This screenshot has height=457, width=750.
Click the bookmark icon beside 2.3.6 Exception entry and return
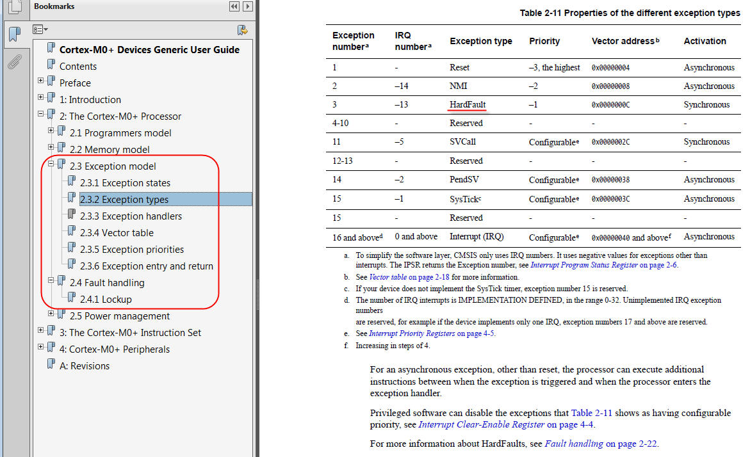(x=72, y=264)
